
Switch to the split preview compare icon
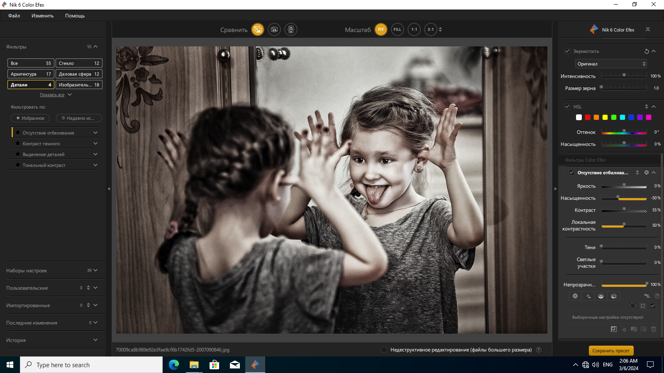(274, 29)
